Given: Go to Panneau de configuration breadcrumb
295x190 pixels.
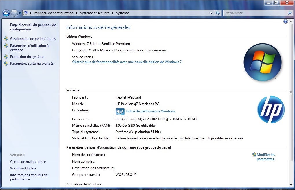Looking at the screenshot, I should pyautogui.click(x=54, y=13).
